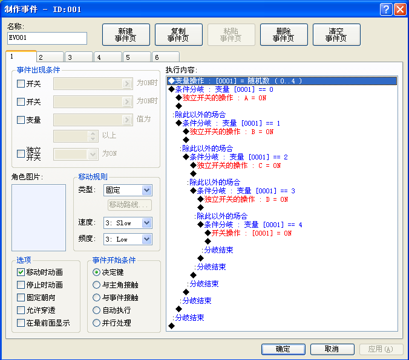This screenshot has height=360, width=409.
Task: Select the 并行处理 start condition
Action: click(x=96, y=323)
